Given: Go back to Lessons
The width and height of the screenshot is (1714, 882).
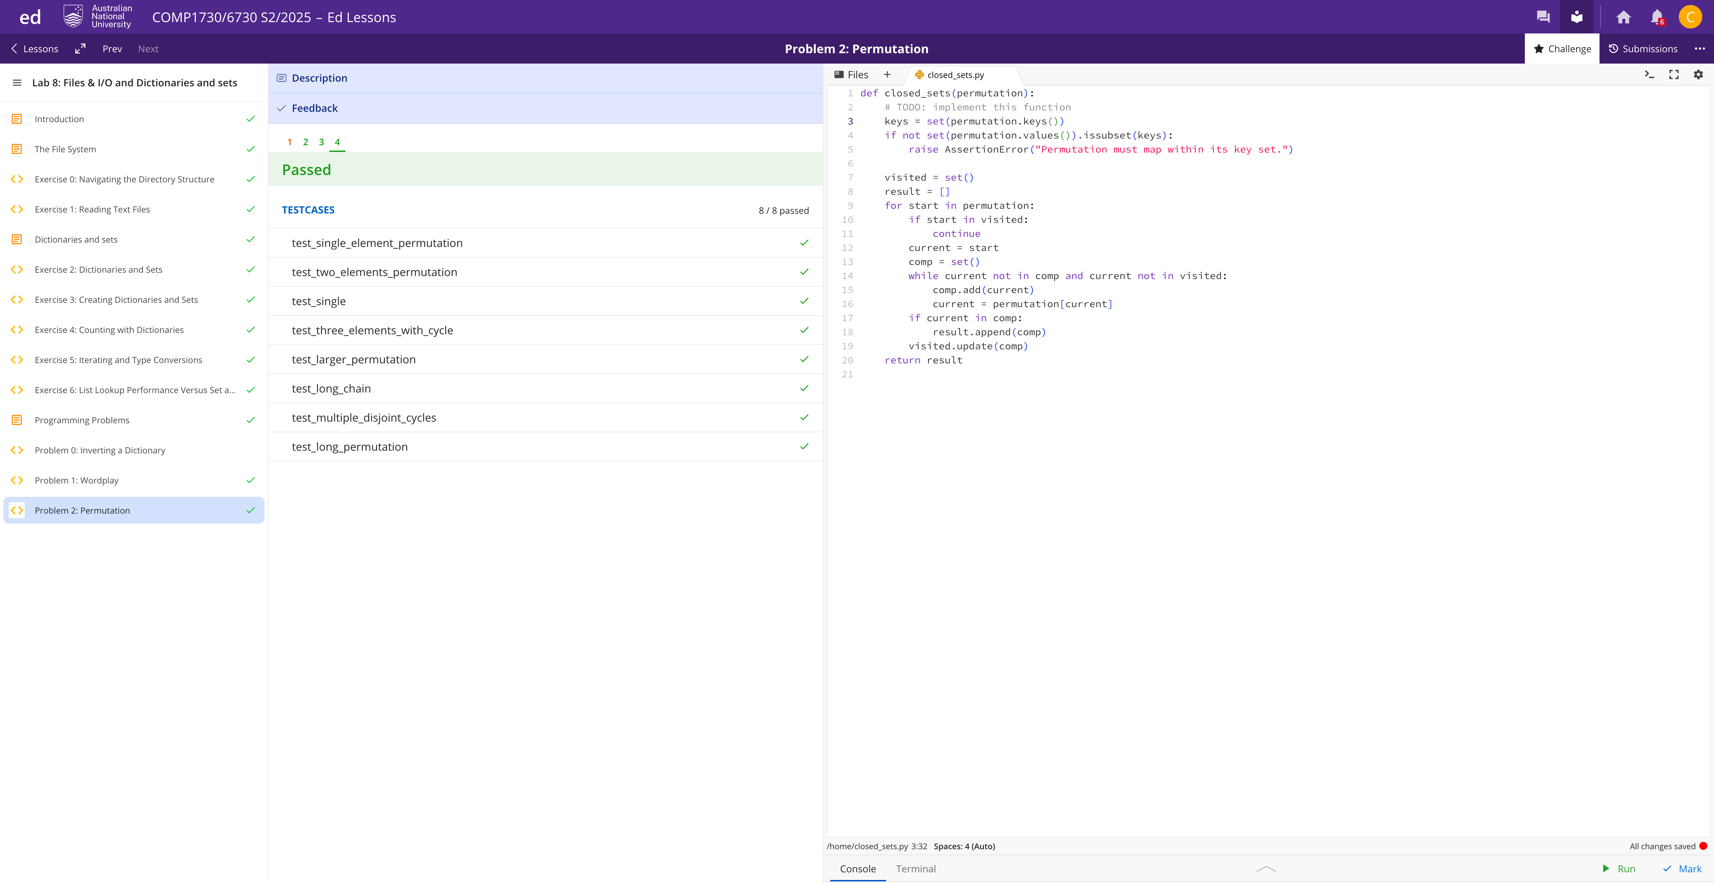Looking at the screenshot, I should click(34, 49).
